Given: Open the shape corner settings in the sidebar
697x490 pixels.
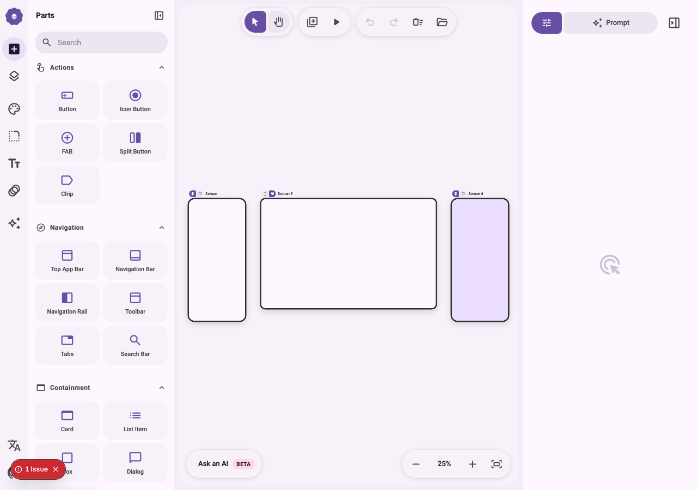Looking at the screenshot, I should (x=14, y=136).
